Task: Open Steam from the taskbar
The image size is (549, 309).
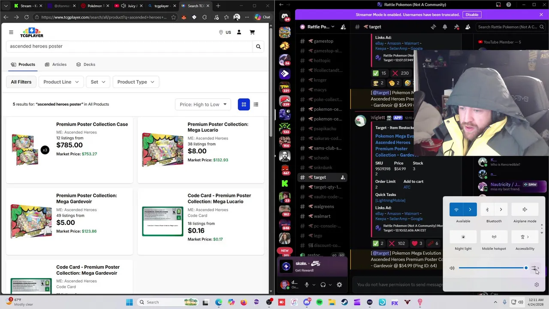Action: point(344,303)
